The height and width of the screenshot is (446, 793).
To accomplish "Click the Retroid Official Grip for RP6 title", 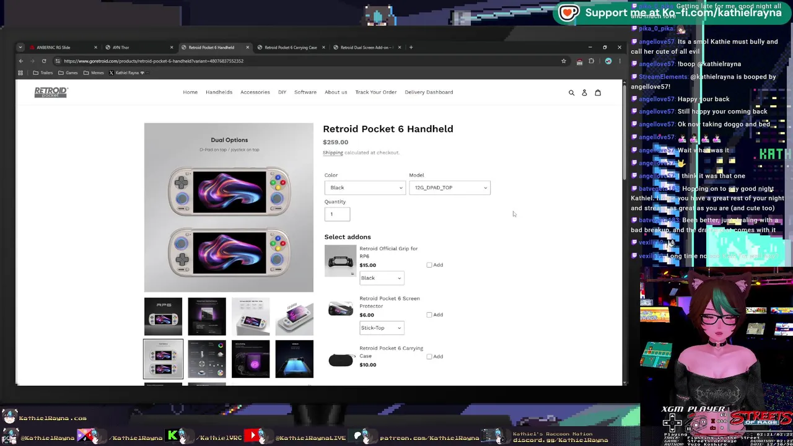I will 388,252.
